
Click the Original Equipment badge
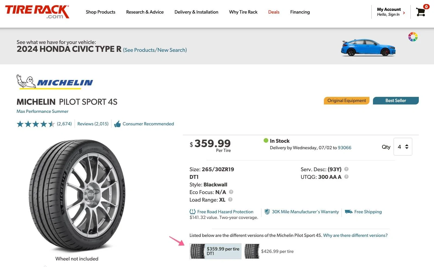(346, 101)
